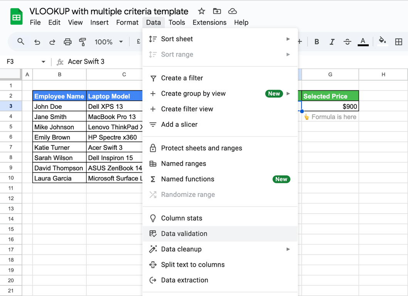
Task: Redo the last action
Action: [52, 42]
